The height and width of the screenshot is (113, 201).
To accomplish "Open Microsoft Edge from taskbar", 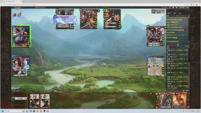I will pos(27,111).
